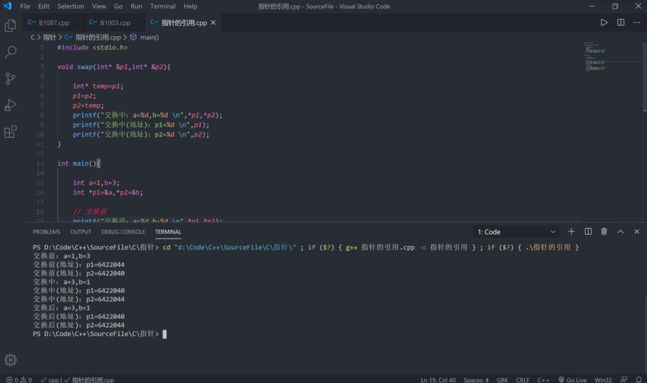Open the File menu
Image resolution: width=647 pixels, height=383 pixels.
coord(25,6)
